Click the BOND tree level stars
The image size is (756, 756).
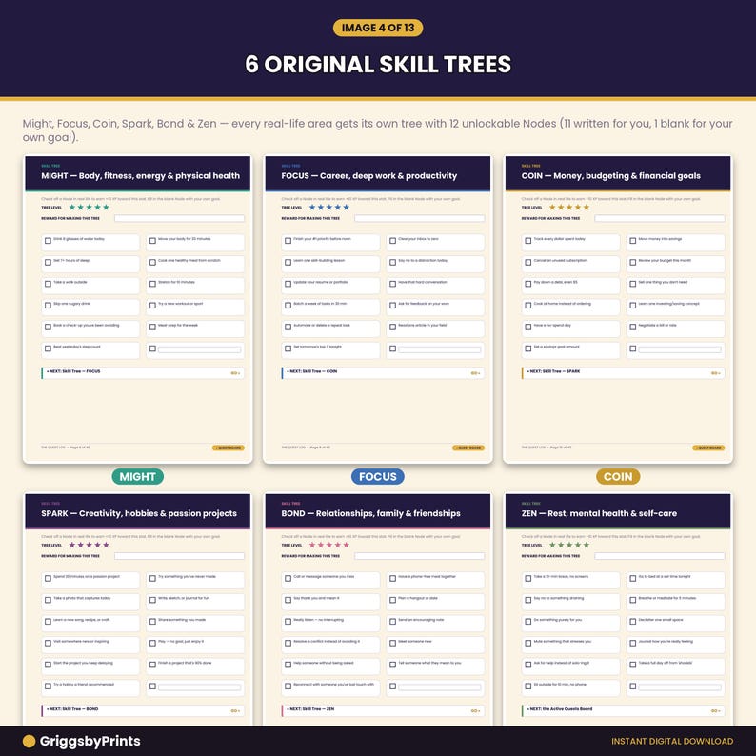tap(329, 545)
